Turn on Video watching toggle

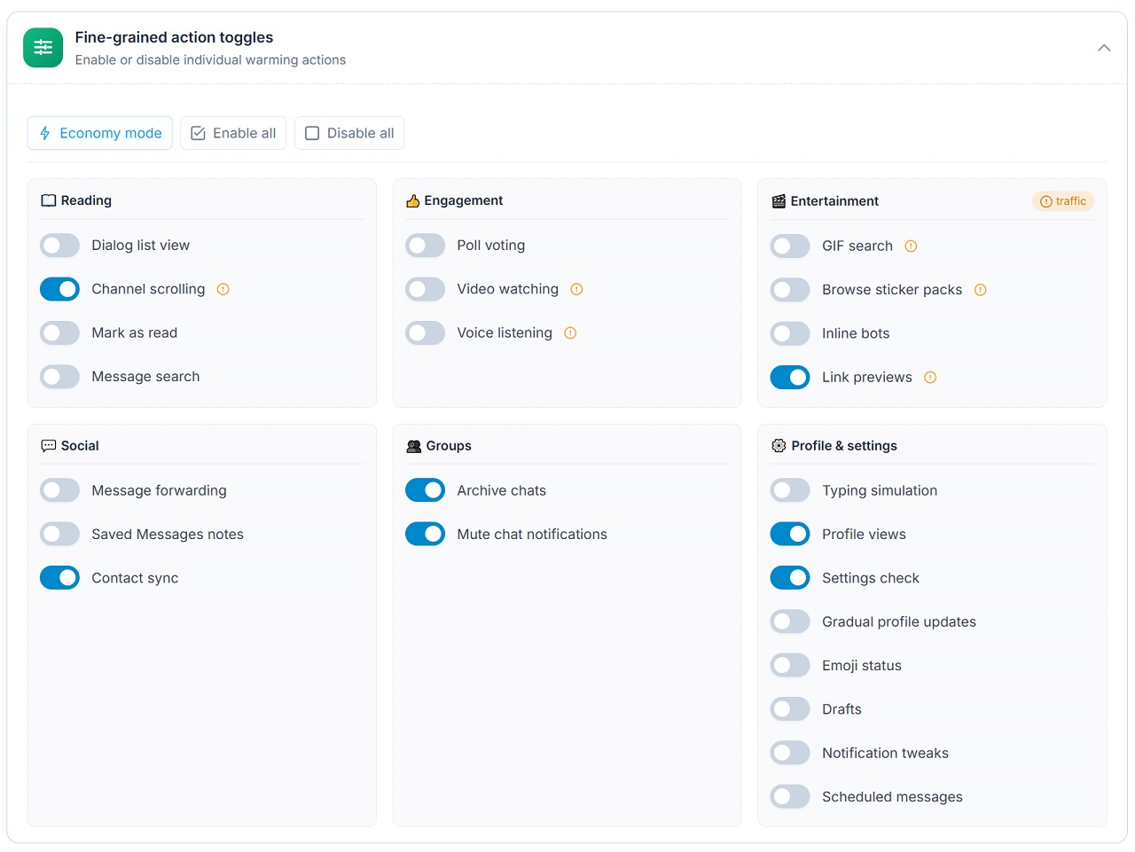(425, 289)
